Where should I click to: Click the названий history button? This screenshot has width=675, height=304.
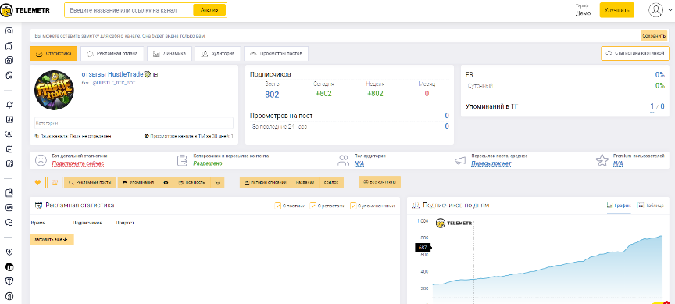(x=305, y=183)
